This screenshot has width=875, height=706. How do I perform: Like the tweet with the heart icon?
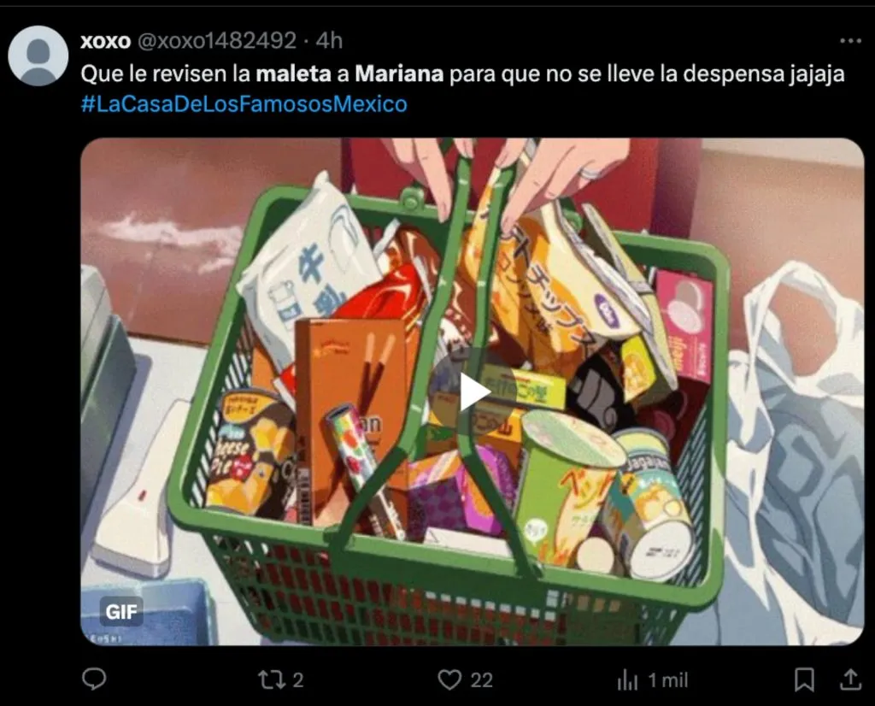pos(449,680)
